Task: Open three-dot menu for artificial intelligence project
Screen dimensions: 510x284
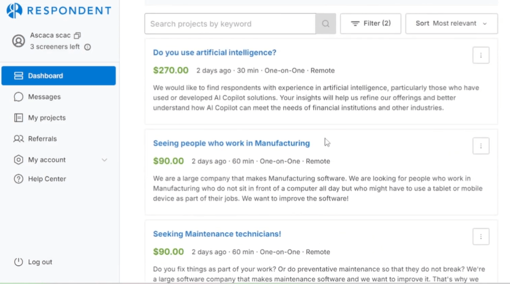Action: point(481,55)
